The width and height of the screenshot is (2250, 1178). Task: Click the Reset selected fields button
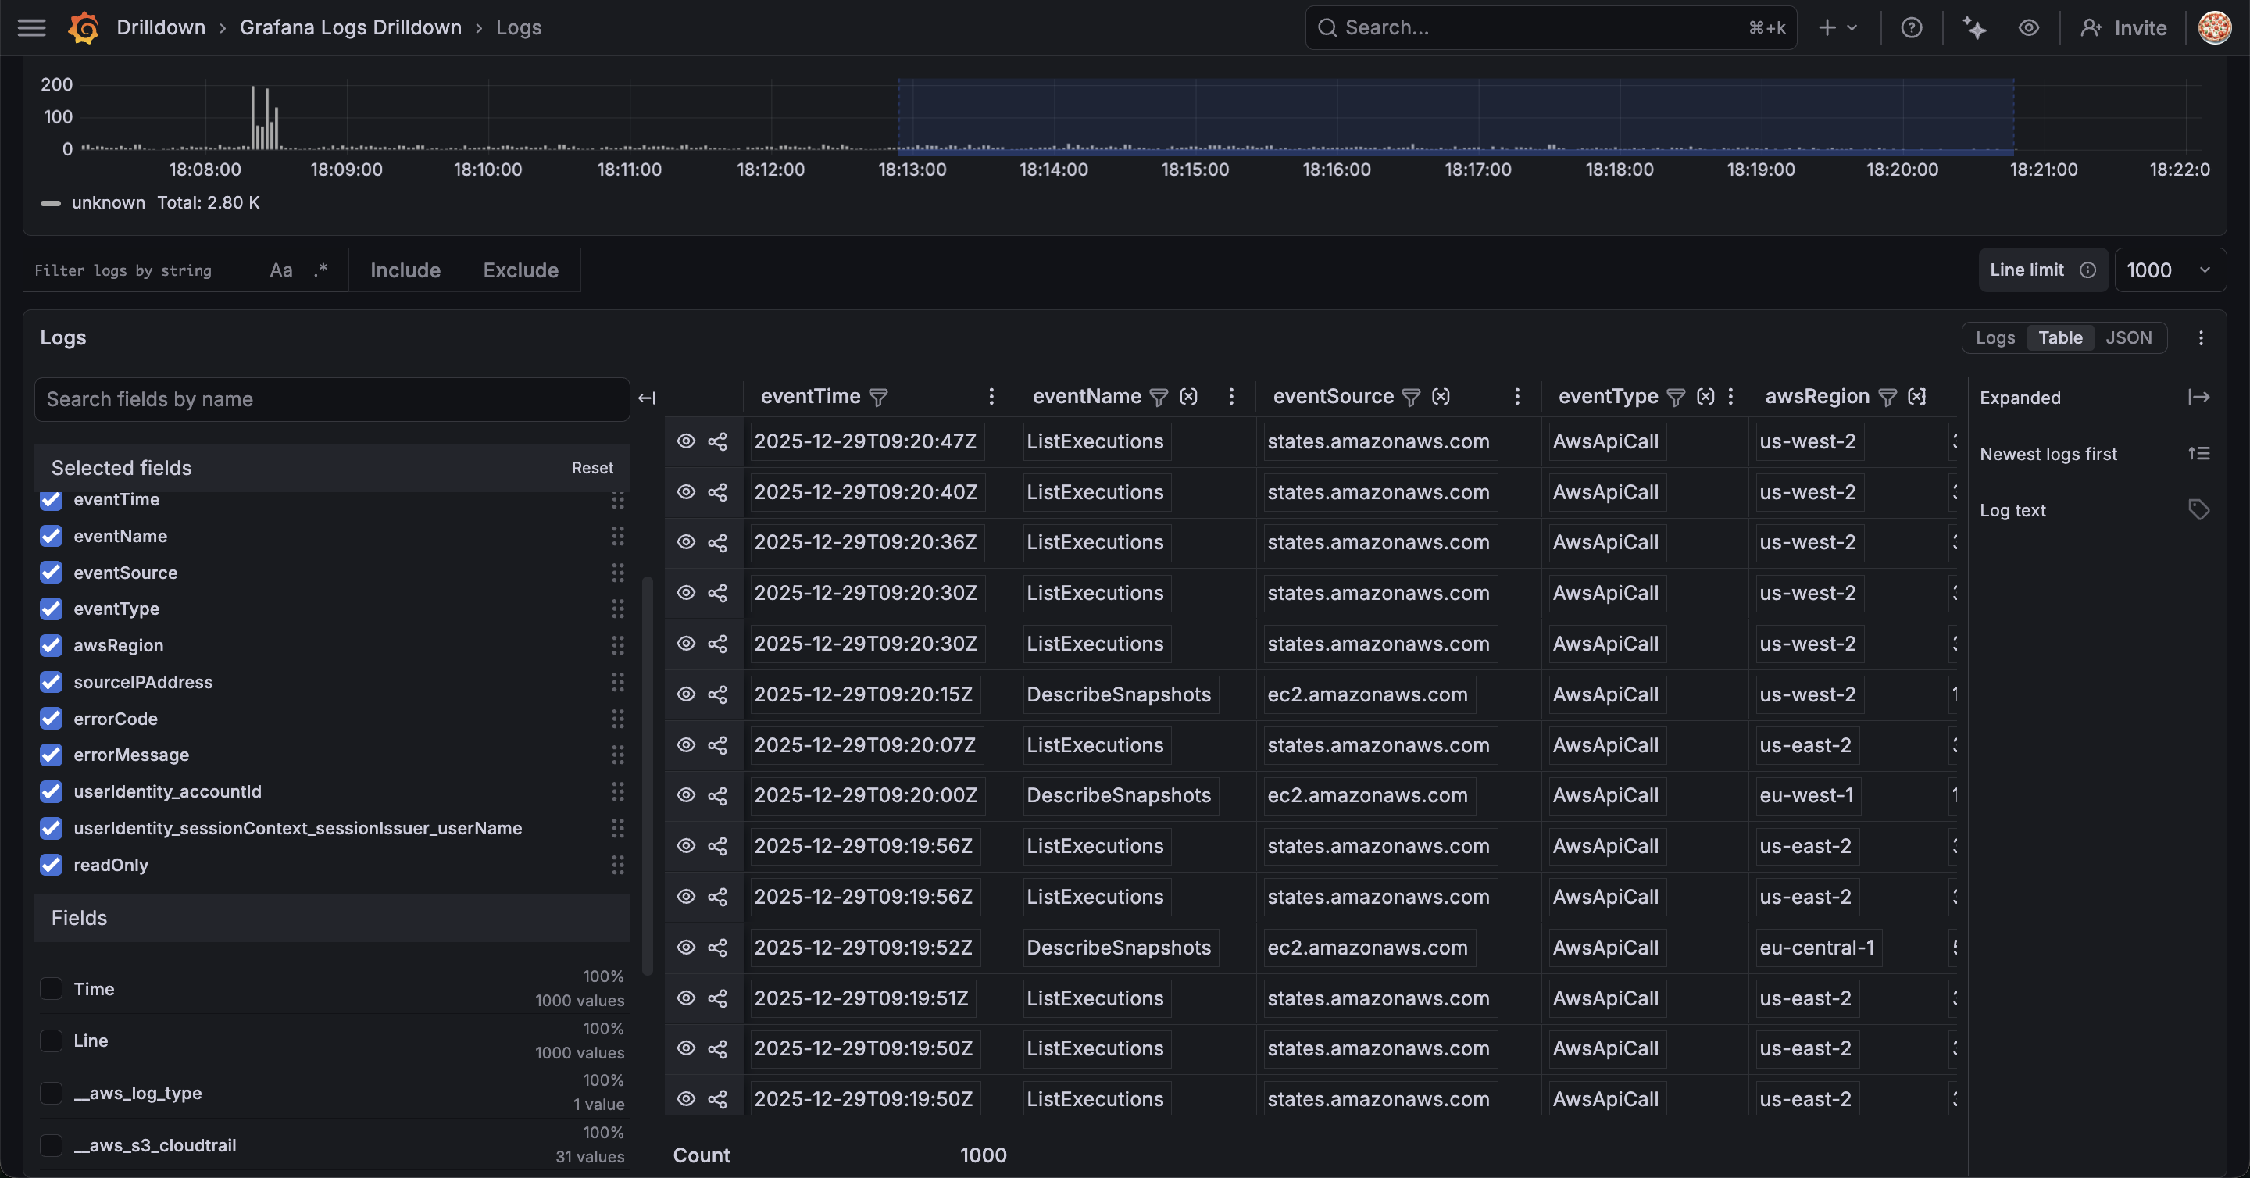pos(592,468)
